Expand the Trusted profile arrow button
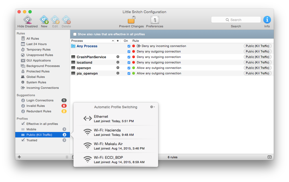The width and height of the screenshot is (289, 182). (x=64, y=140)
